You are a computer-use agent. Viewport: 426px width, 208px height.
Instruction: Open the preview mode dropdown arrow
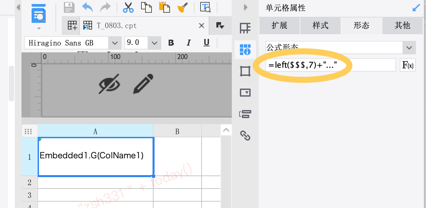[39, 28]
